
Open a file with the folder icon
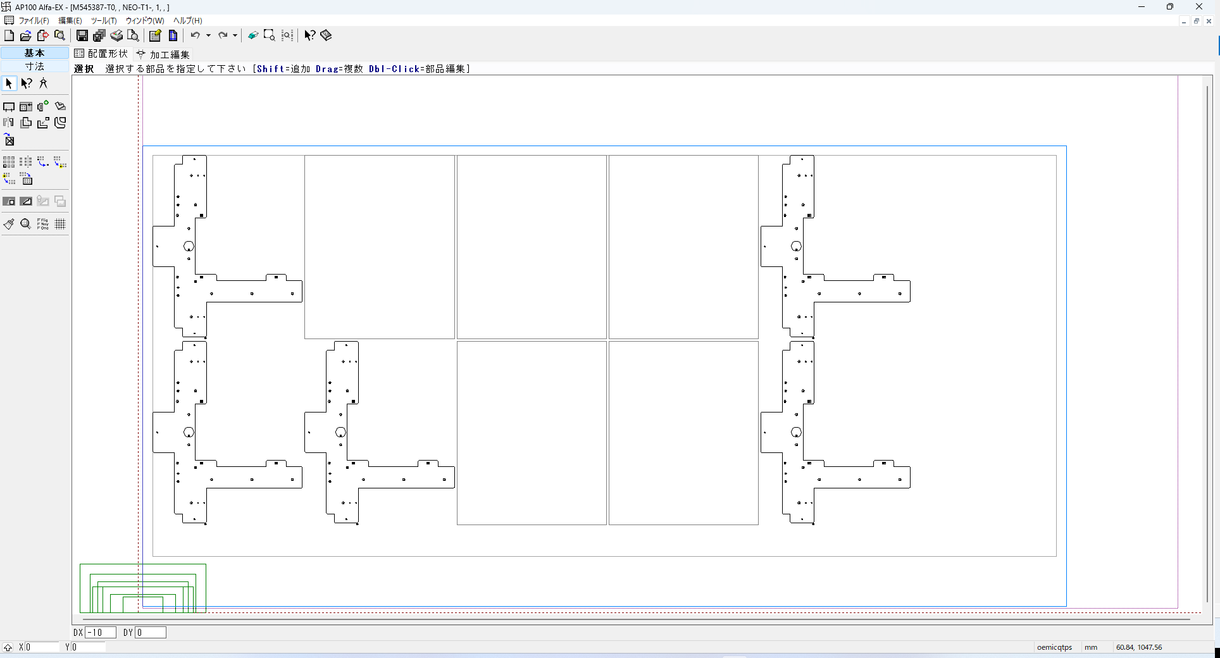pyautogui.click(x=26, y=35)
